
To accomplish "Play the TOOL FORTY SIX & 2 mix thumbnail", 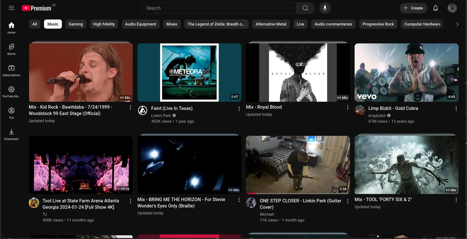I will pyautogui.click(x=407, y=165).
